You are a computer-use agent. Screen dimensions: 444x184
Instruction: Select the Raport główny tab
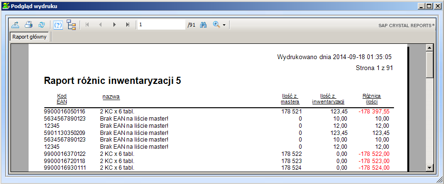30,37
